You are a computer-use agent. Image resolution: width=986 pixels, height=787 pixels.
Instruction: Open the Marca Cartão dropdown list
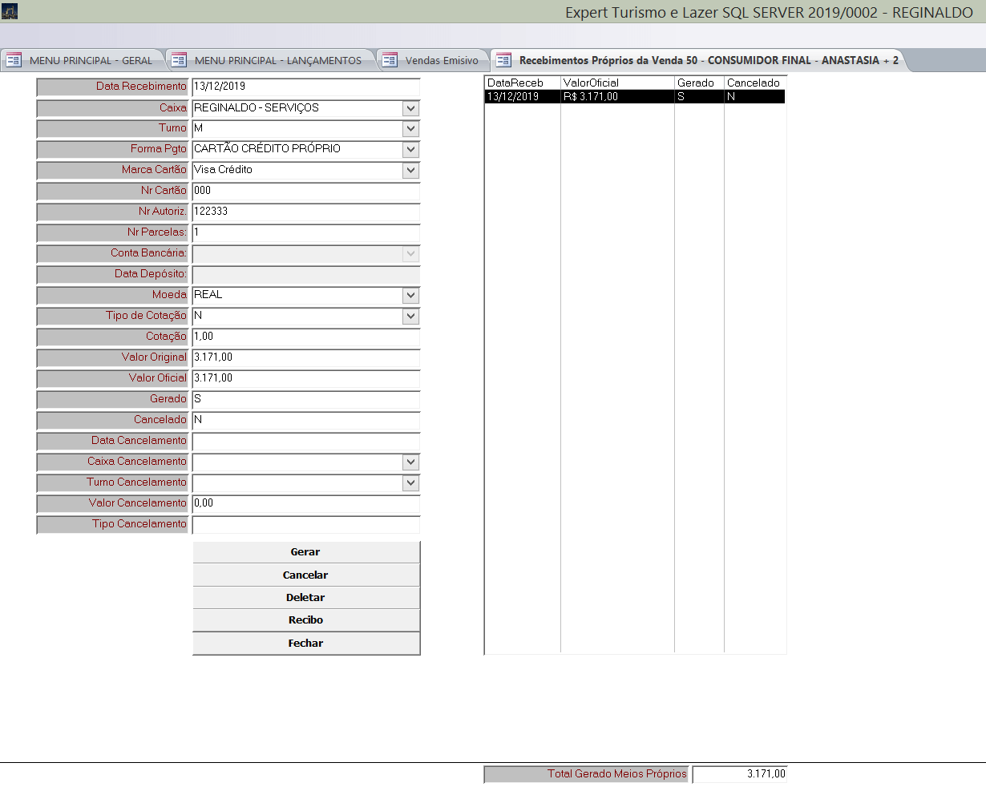410,171
